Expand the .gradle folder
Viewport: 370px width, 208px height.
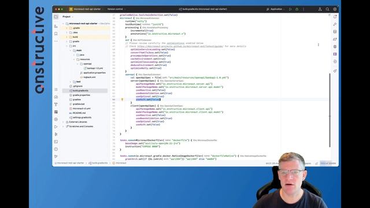(x=67, y=28)
